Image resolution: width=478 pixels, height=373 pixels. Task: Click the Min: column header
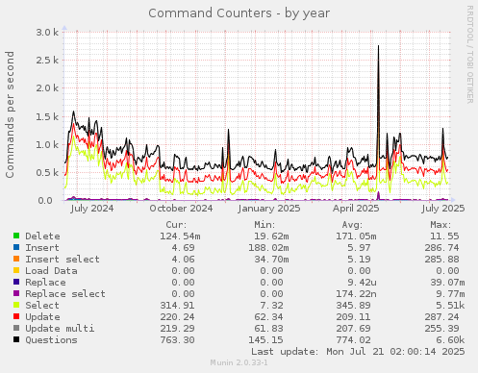pos(264,225)
